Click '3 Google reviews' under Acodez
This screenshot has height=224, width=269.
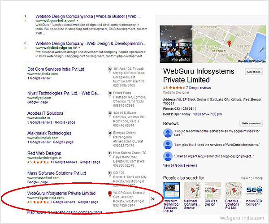[x=39, y=122]
